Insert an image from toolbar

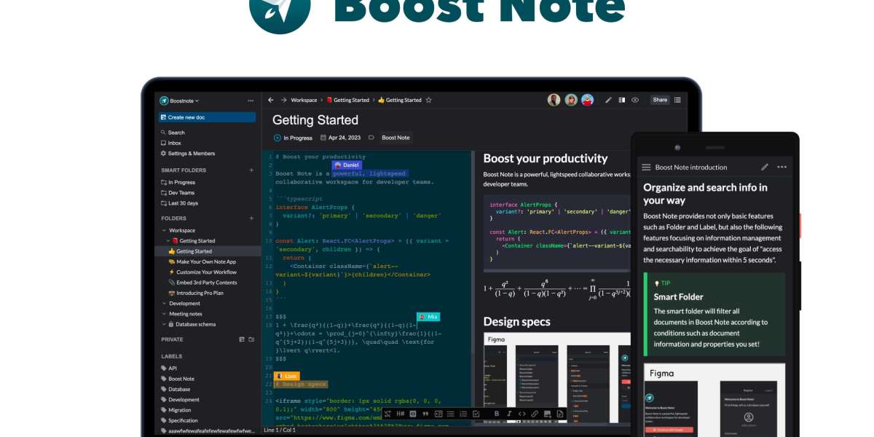point(547,414)
